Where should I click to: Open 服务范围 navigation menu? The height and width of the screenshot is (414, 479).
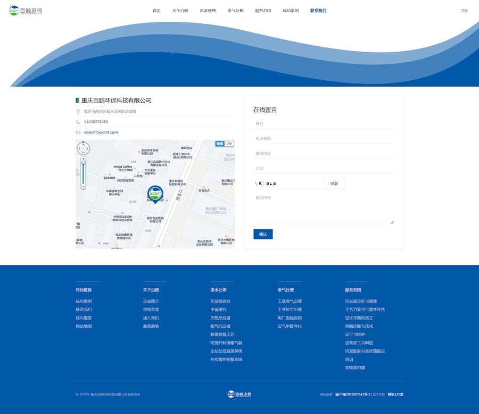point(263,11)
